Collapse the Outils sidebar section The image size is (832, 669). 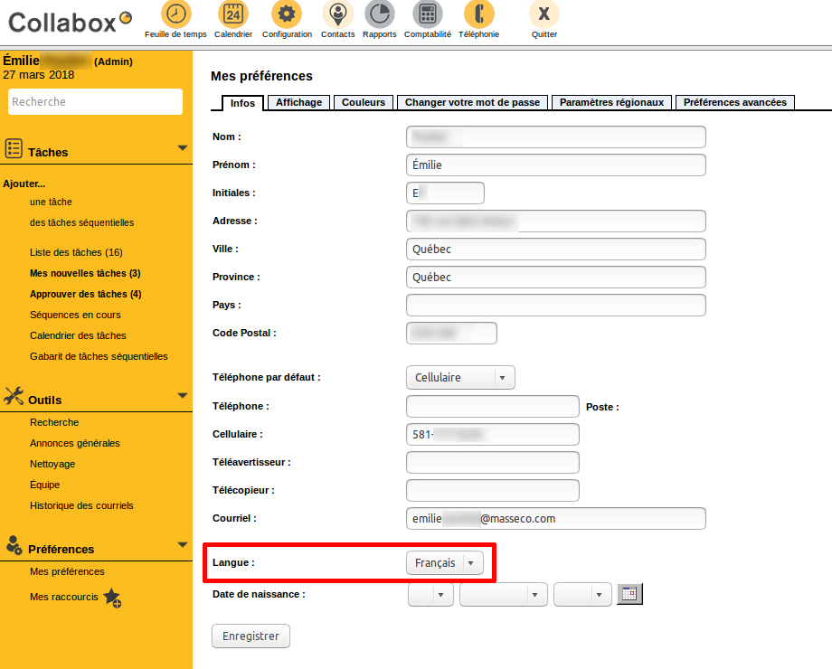point(182,395)
